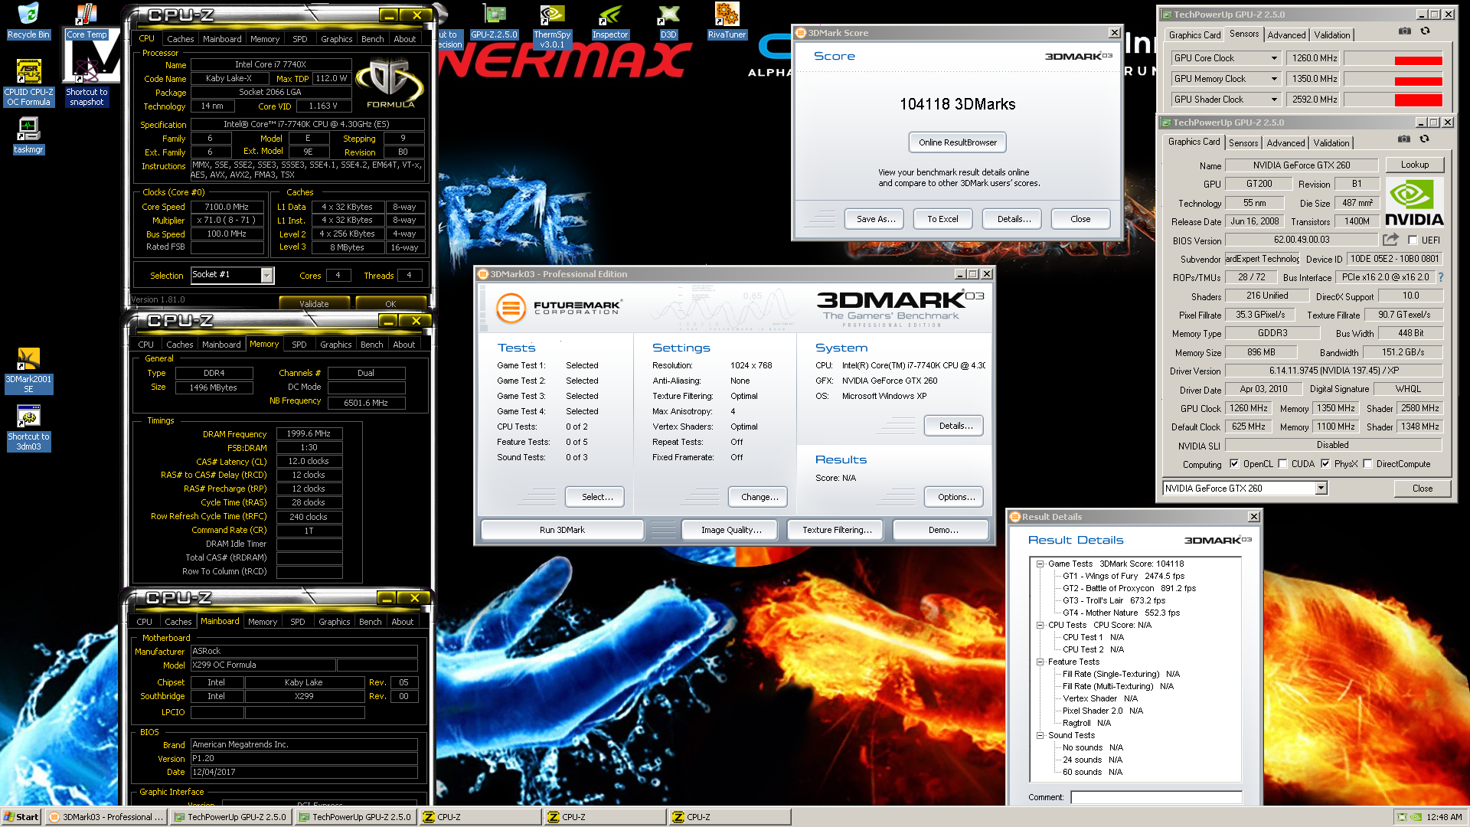Open ThermSpy v3.0.1 desktop shortcut
This screenshot has width=1470, height=827.
(552, 27)
